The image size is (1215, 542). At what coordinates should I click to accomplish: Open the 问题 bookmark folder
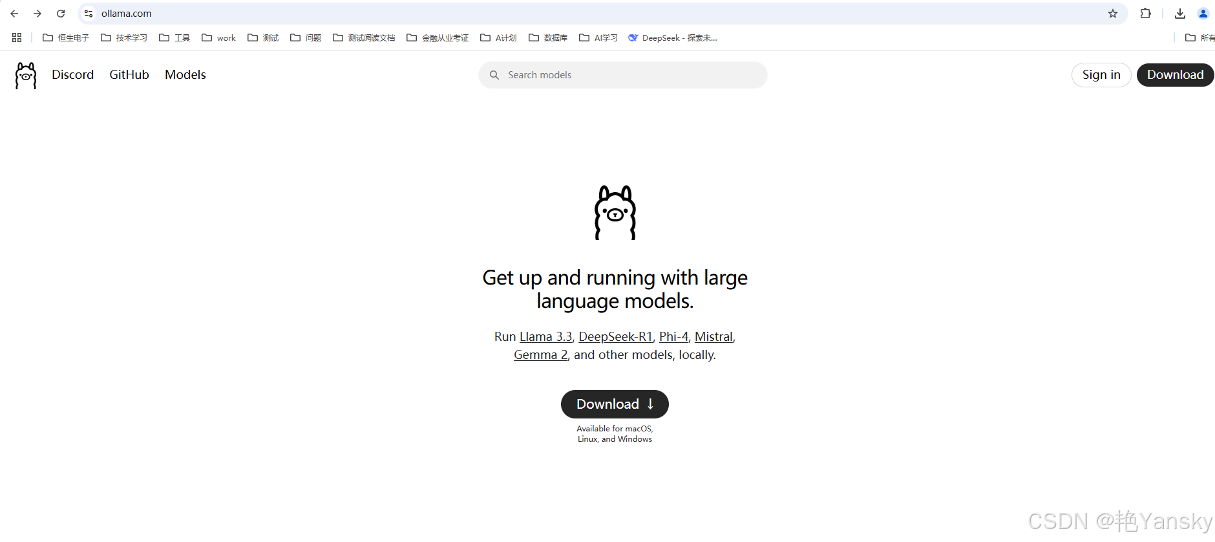(x=306, y=38)
